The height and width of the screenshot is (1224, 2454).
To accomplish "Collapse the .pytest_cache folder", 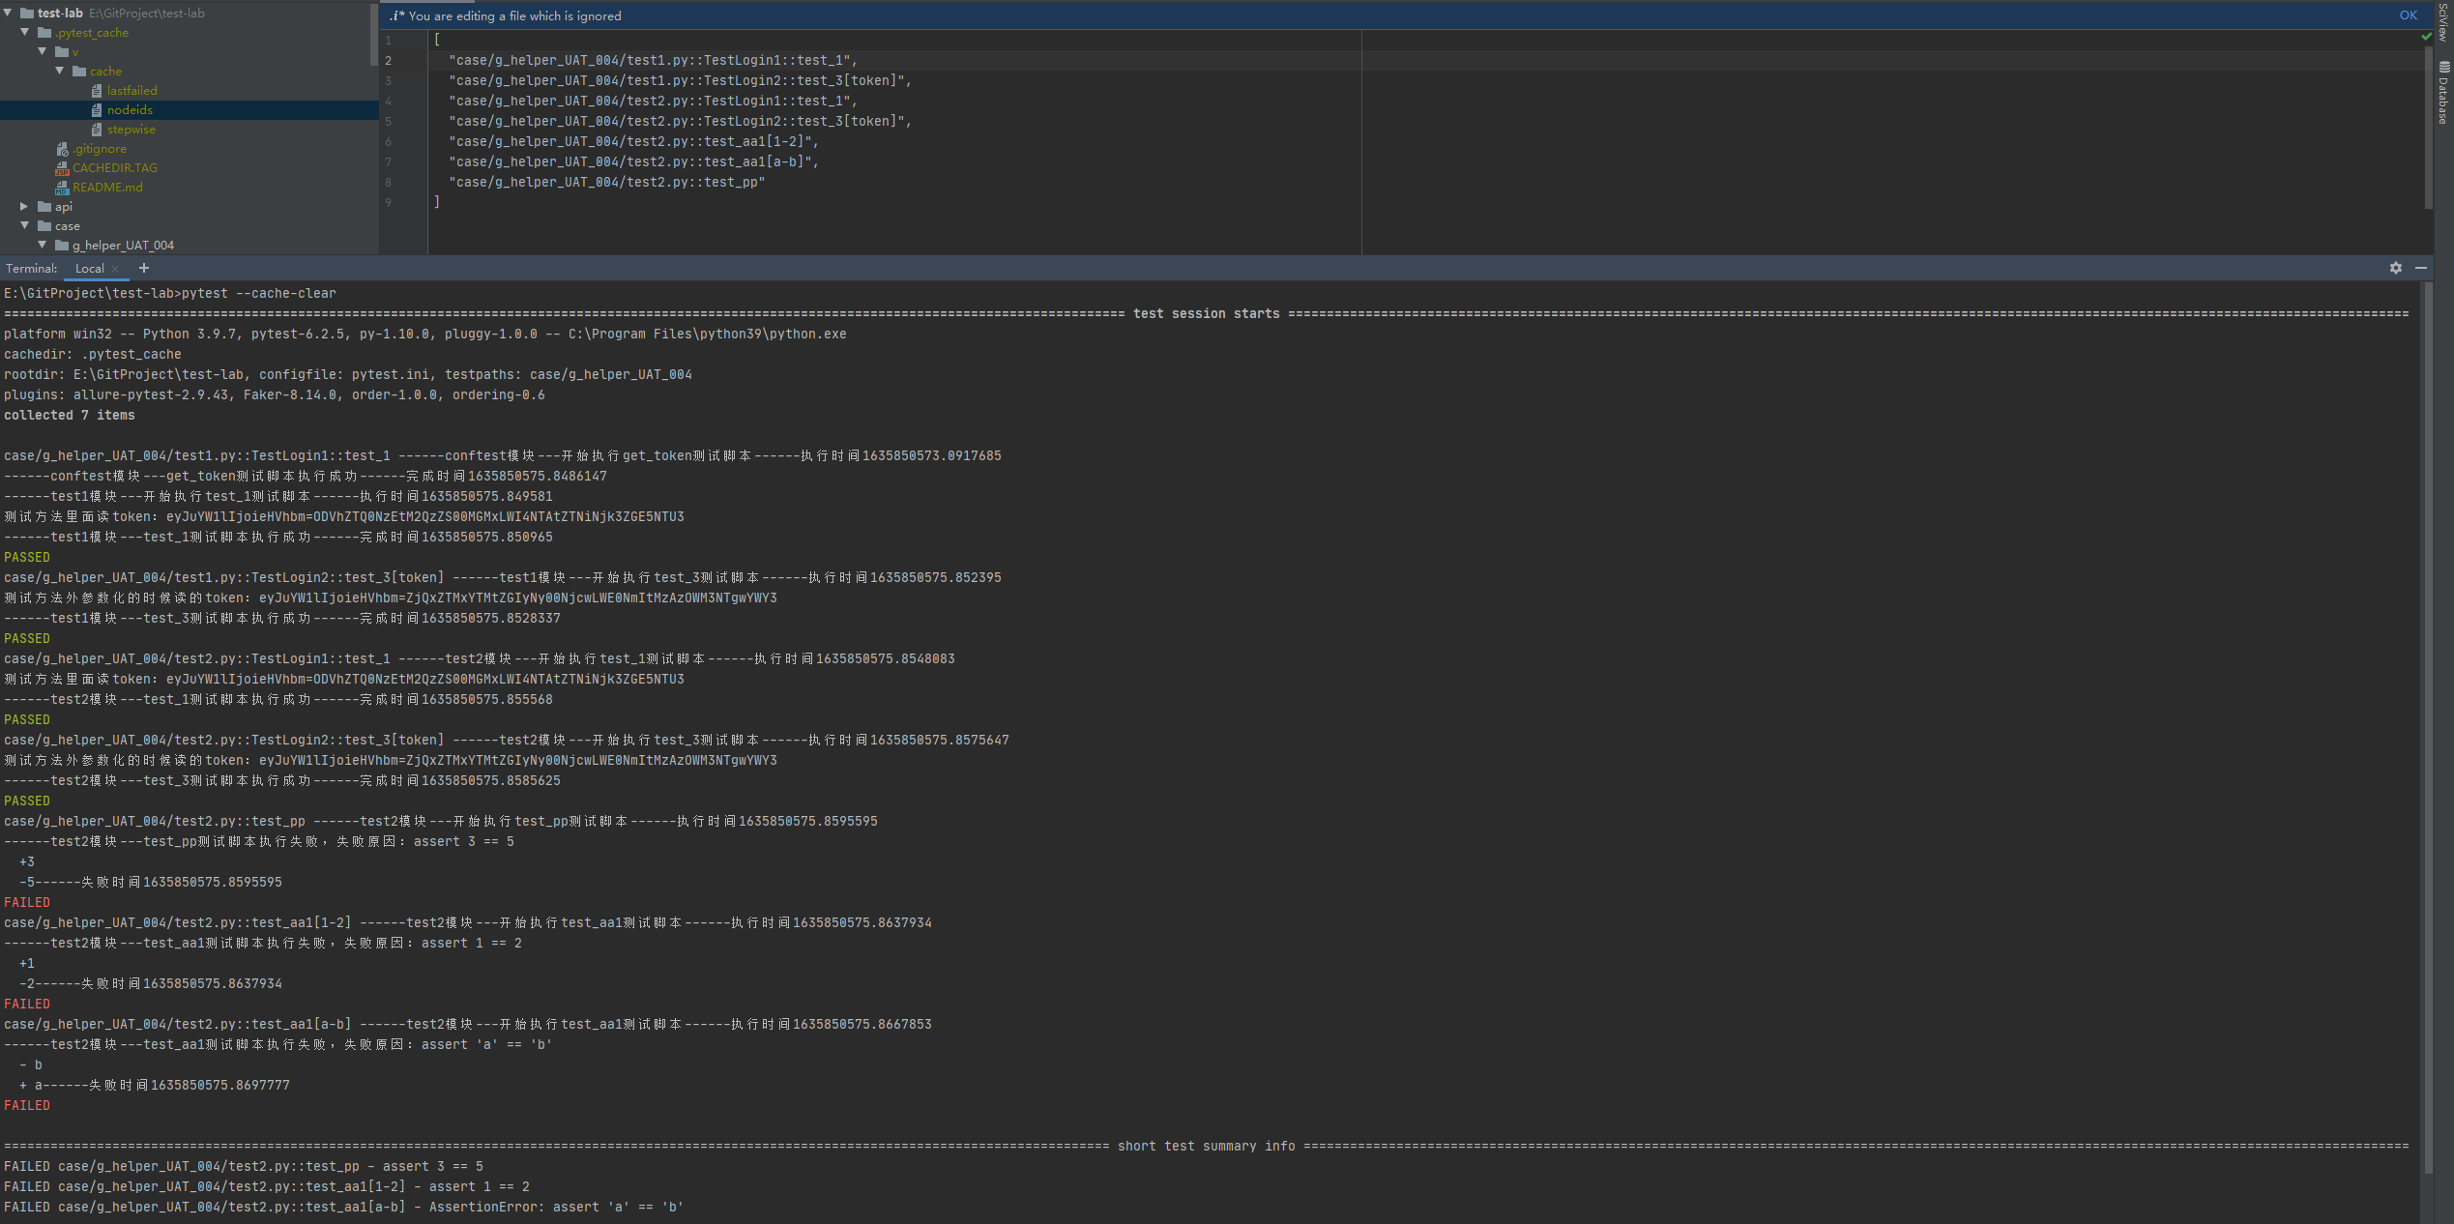I will tap(25, 32).
